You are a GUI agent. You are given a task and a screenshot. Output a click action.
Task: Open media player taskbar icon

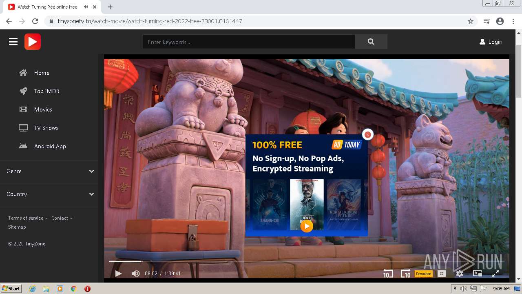(x=60, y=289)
